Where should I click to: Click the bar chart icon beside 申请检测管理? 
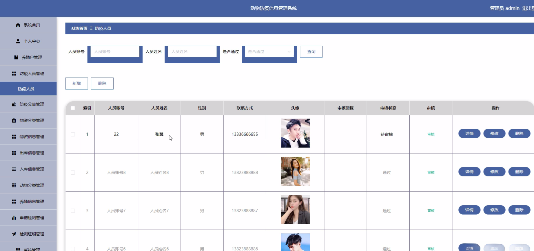pyautogui.click(x=14, y=218)
